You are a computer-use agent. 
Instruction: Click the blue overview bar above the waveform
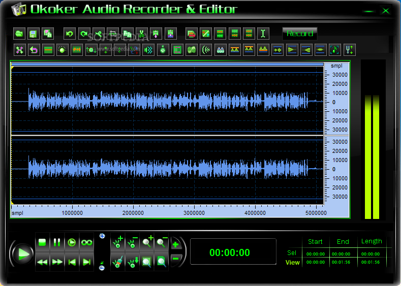pos(167,64)
